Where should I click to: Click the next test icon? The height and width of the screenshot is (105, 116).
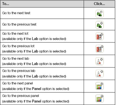[99, 14]
